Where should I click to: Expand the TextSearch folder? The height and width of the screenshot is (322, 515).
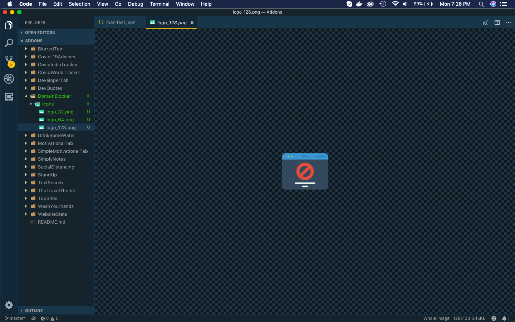(x=56, y=183)
